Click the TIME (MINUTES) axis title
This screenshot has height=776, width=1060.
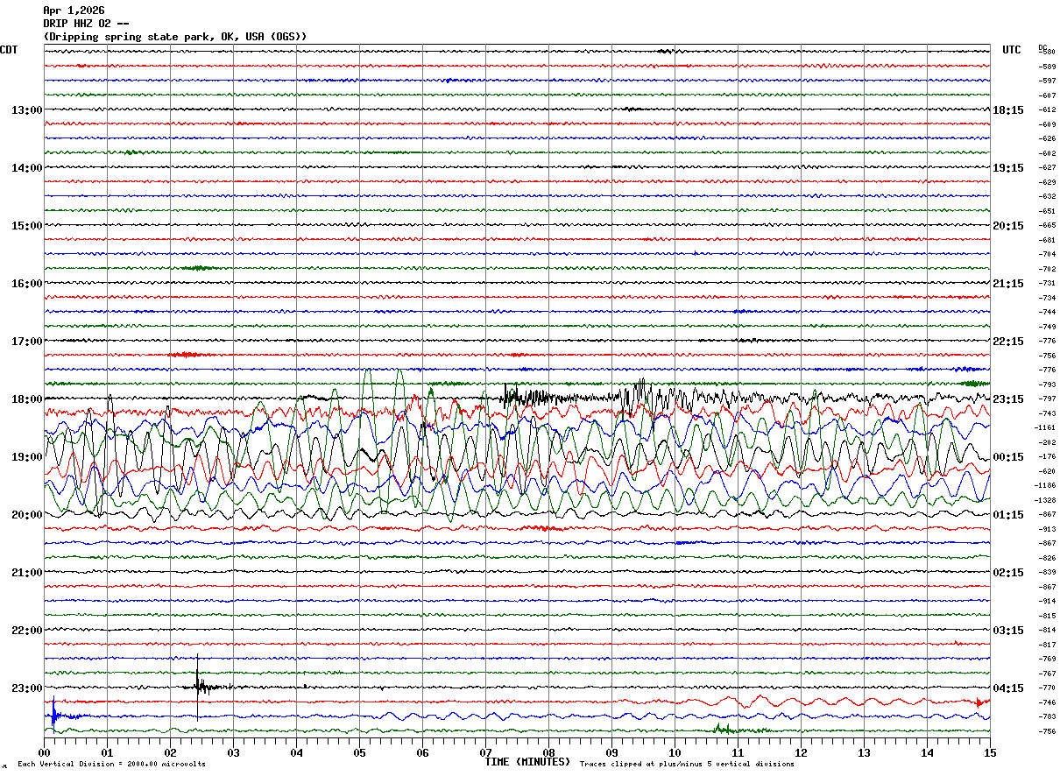point(527,762)
